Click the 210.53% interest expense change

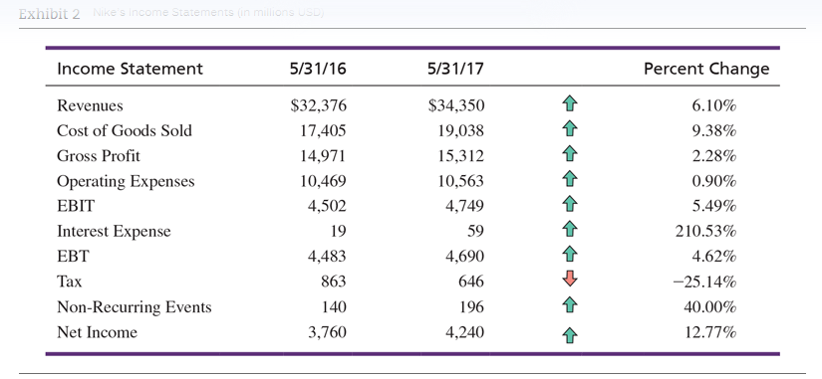[x=705, y=231]
